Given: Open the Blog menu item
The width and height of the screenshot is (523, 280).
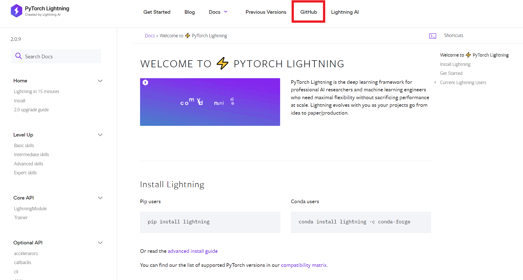Looking at the screenshot, I should tap(190, 12).
